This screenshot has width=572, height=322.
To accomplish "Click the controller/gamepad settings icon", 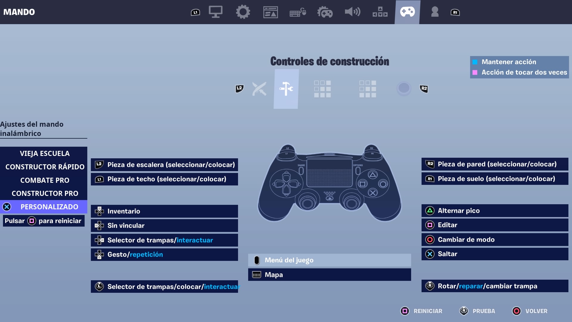I will pos(407,12).
